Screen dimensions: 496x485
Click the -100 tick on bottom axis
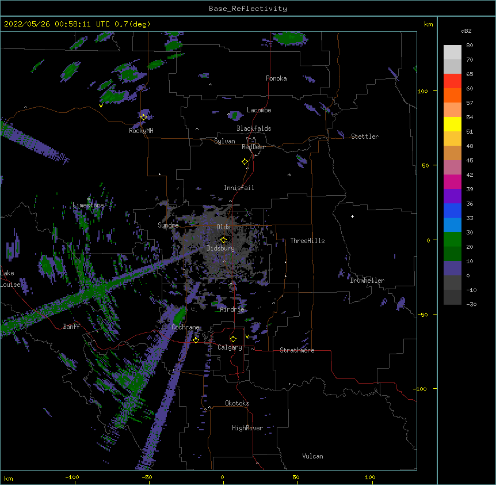coord(72,477)
